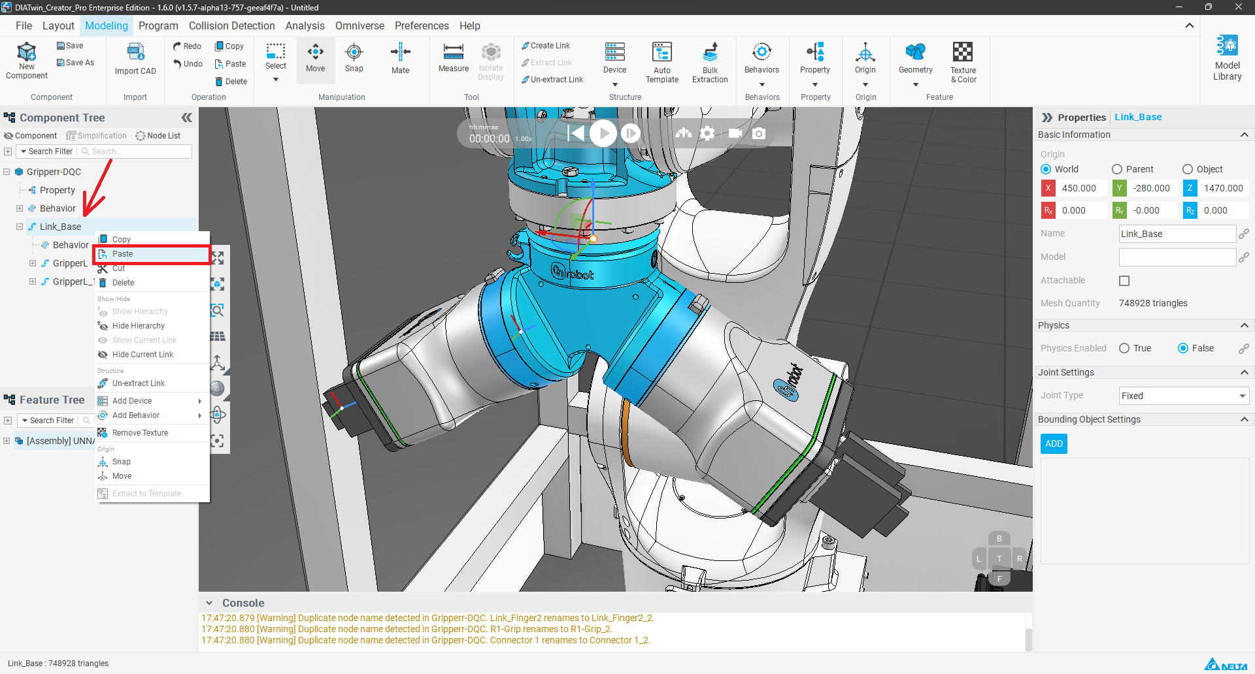This screenshot has width=1255, height=674.
Task: Select World origin radio button
Action: pos(1046,169)
